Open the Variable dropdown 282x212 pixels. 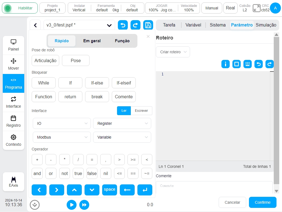tap(122, 137)
